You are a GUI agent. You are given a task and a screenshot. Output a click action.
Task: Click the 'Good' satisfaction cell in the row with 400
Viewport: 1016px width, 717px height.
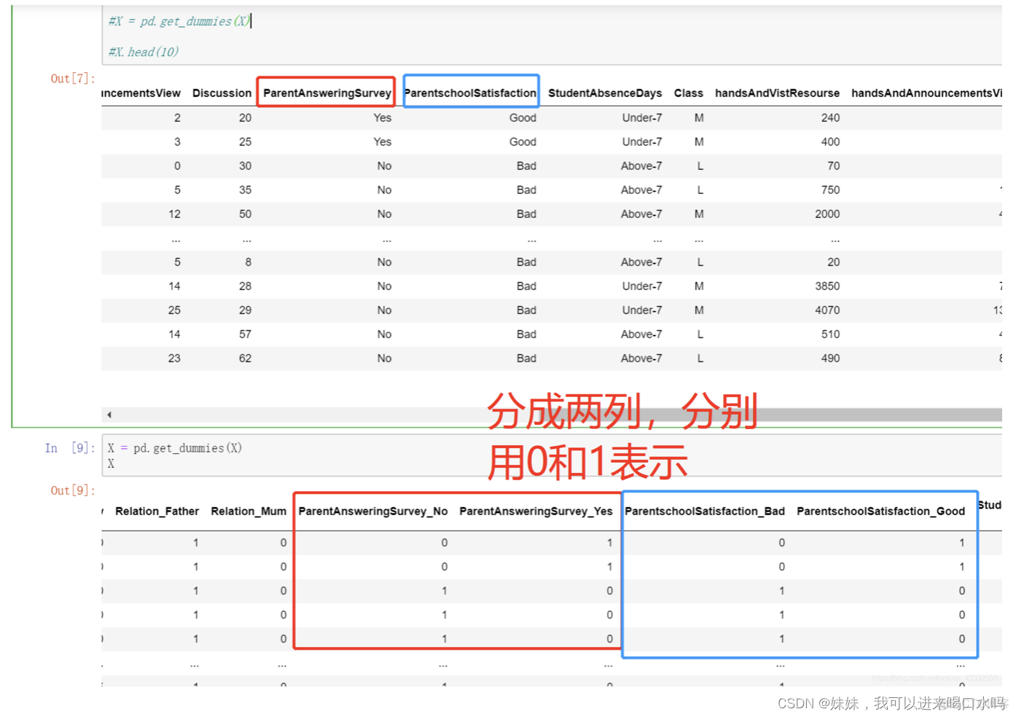pyautogui.click(x=523, y=142)
